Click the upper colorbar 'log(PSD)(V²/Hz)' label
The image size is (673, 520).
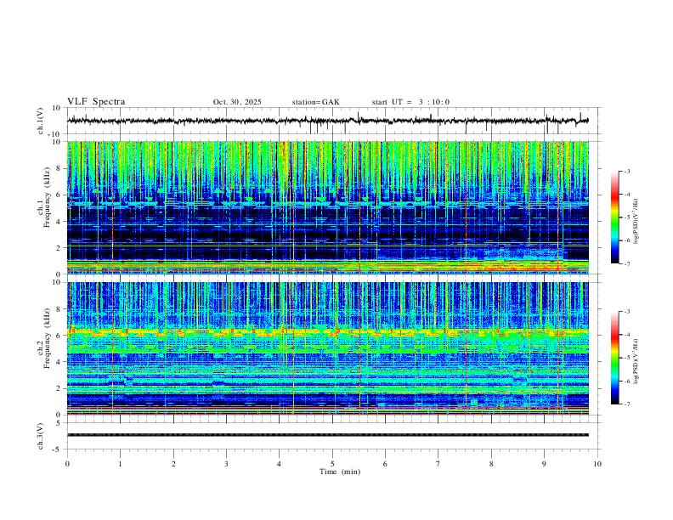click(x=636, y=222)
